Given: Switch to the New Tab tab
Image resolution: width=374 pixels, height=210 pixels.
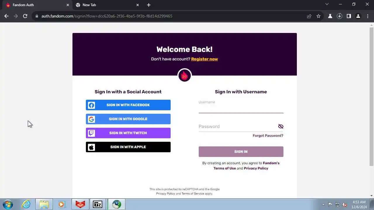Looking at the screenshot, I should tap(108, 5).
